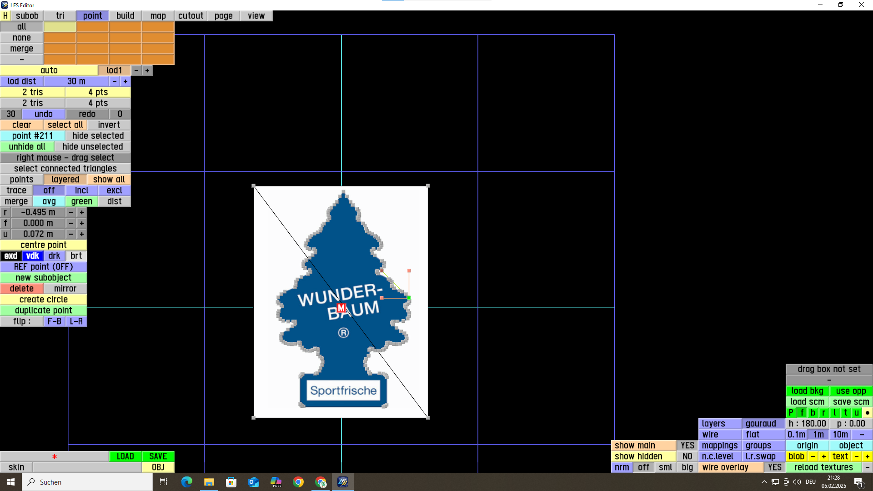Click the duplicate point button
The height and width of the screenshot is (491, 873).
44,311
